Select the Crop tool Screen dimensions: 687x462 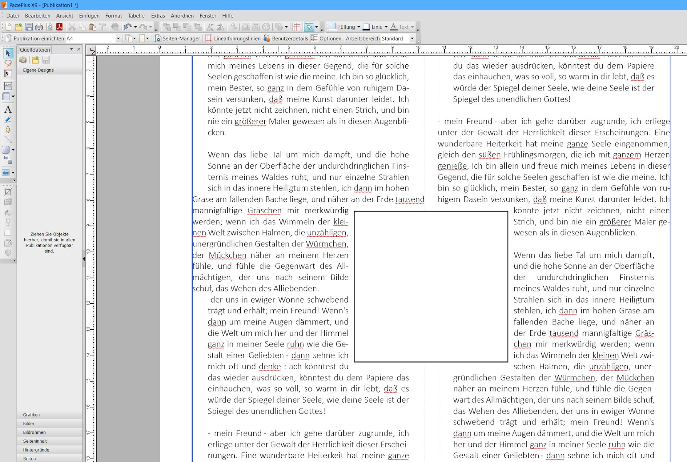[8, 192]
